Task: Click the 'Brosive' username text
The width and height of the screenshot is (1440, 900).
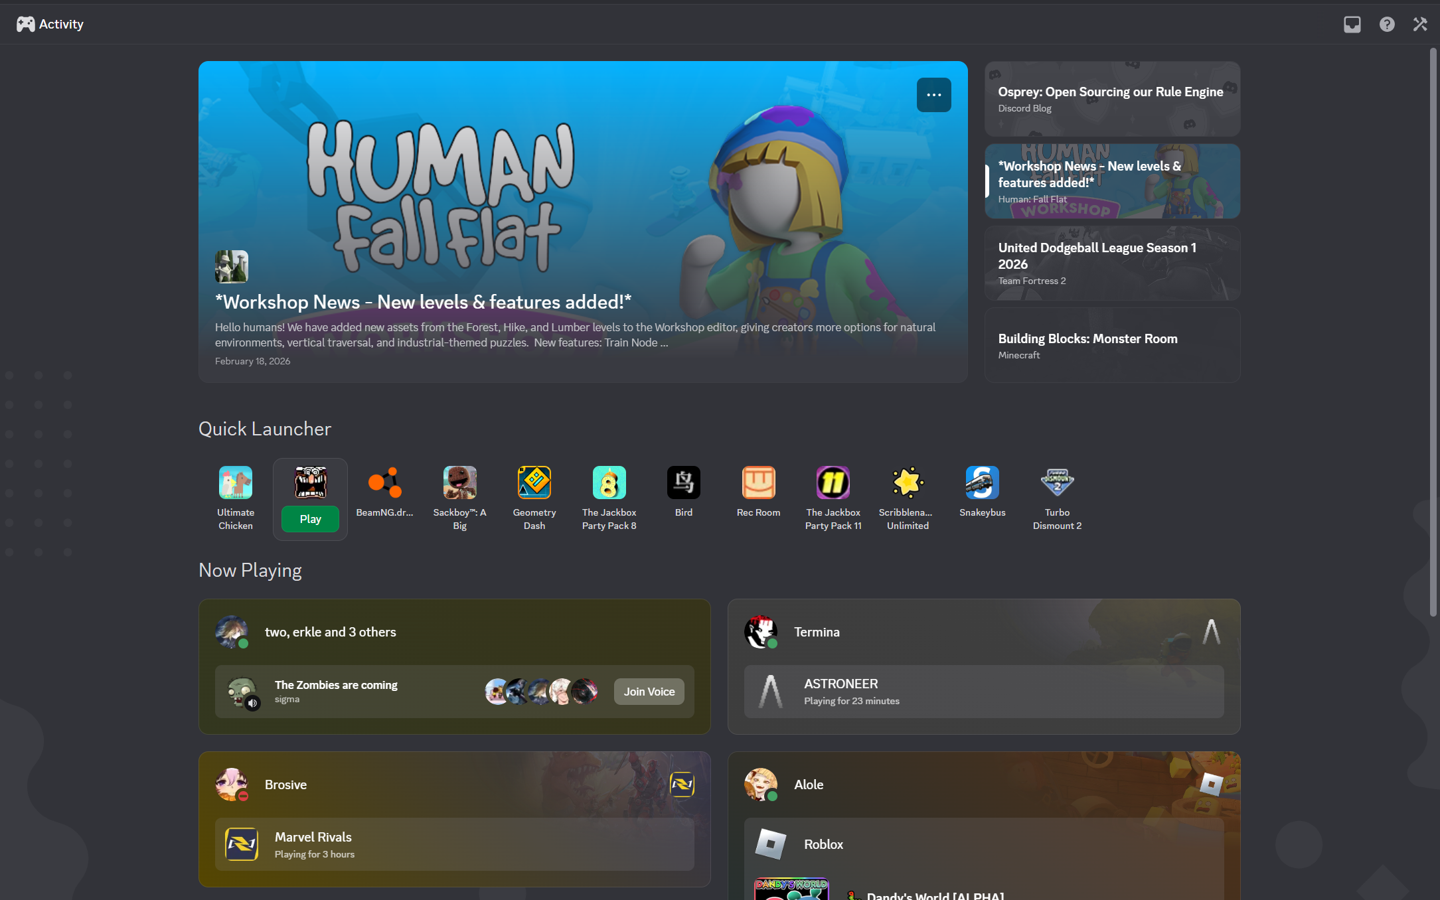Action: pos(285,785)
